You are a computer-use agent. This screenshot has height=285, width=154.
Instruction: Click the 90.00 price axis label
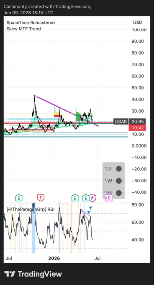[138, 41]
